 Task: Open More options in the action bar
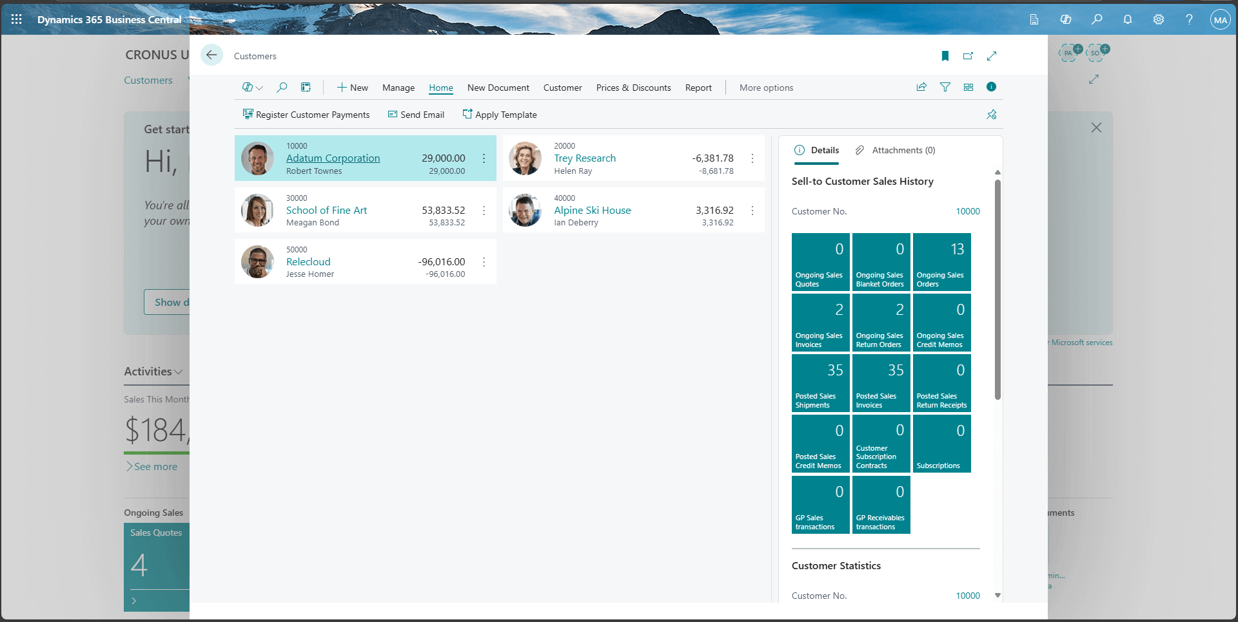766,88
